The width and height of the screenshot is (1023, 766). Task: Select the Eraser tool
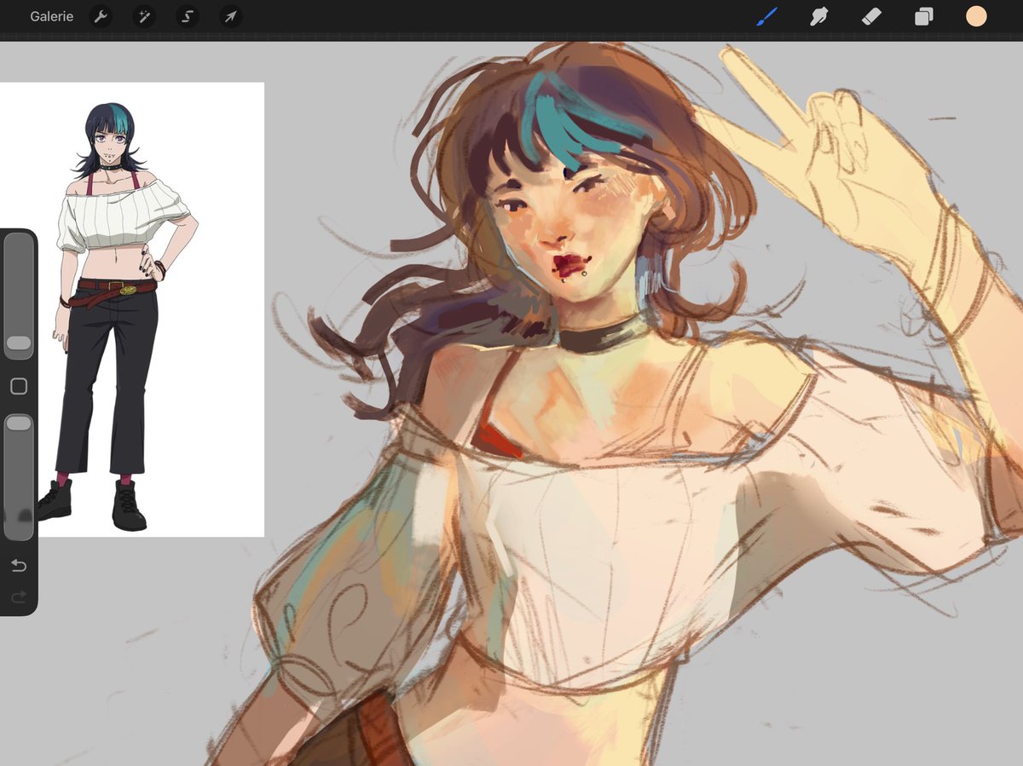871,16
